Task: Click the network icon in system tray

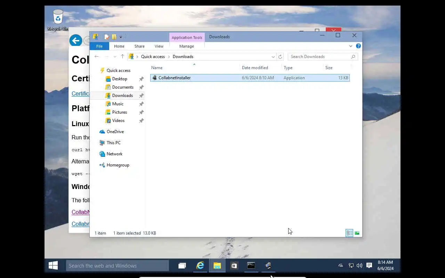Action: pos(351,265)
